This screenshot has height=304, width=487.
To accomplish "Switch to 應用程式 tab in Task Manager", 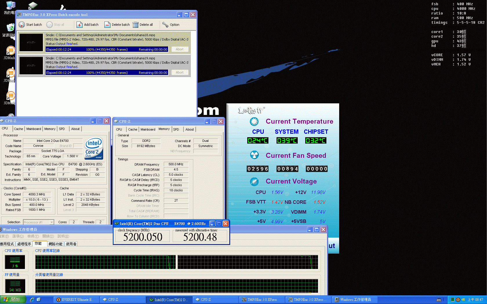I will (7, 244).
